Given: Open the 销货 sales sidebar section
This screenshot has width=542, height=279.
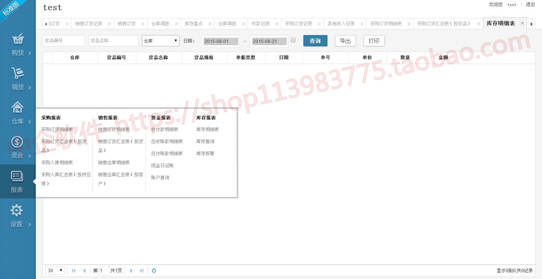Looking at the screenshot, I should coord(18,79).
